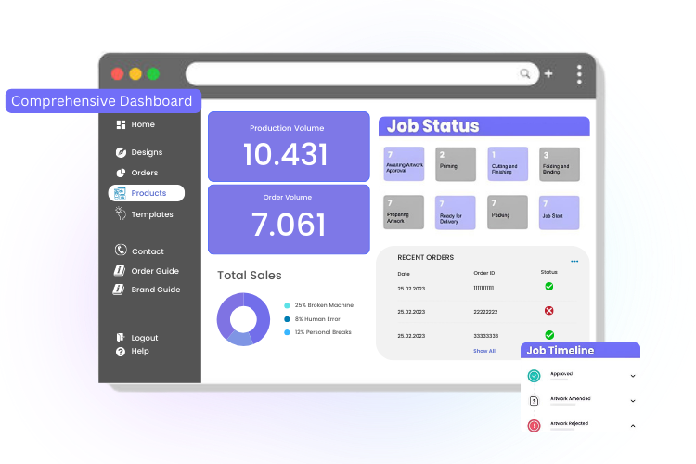
Task: Click the Home icon in sidebar
Action: click(121, 124)
